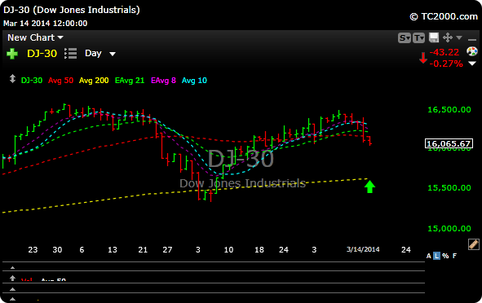
Task: Open the watchlist list icon beside DJ-30
Action: [x=70, y=54]
